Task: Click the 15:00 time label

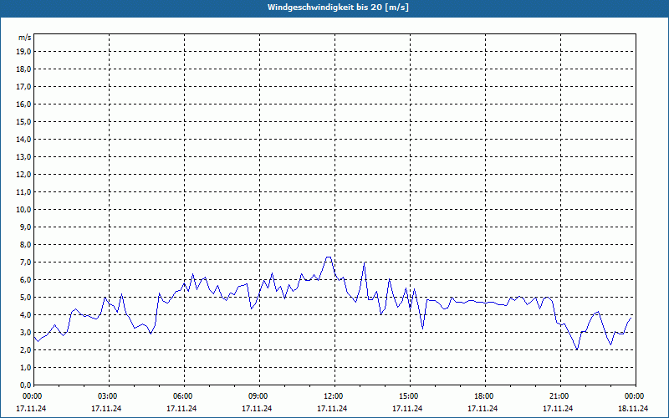Action: (x=410, y=396)
